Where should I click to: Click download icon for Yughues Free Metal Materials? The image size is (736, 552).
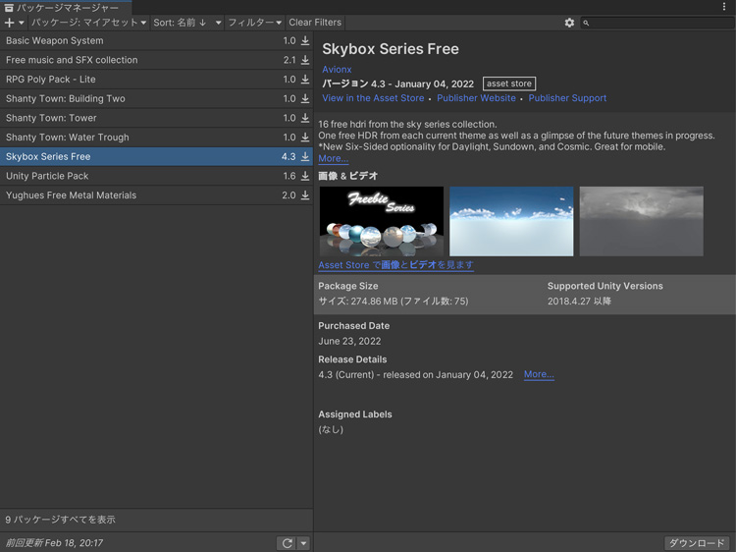tap(305, 195)
